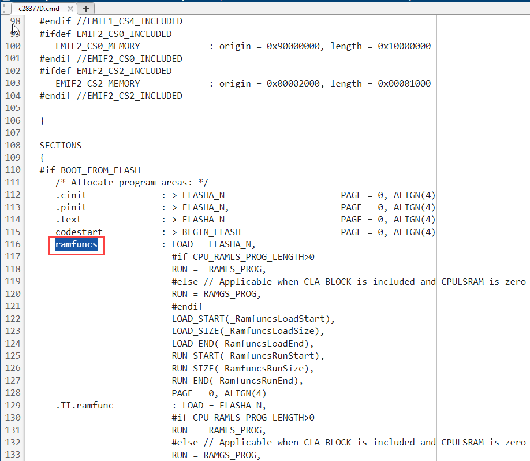The width and height of the screenshot is (530, 461).
Task: Click the EMIF2_CS0_MEMORY entry
Action: (98, 46)
